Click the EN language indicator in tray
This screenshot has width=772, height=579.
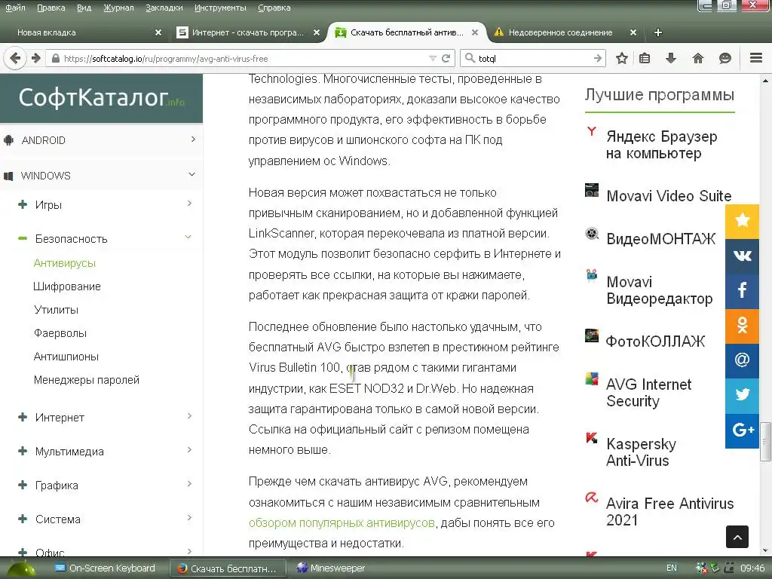(672, 568)
